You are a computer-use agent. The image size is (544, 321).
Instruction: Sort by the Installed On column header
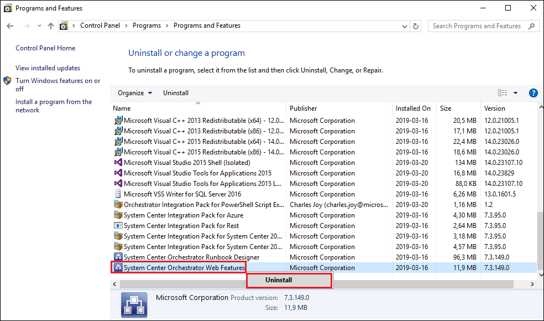414,108
